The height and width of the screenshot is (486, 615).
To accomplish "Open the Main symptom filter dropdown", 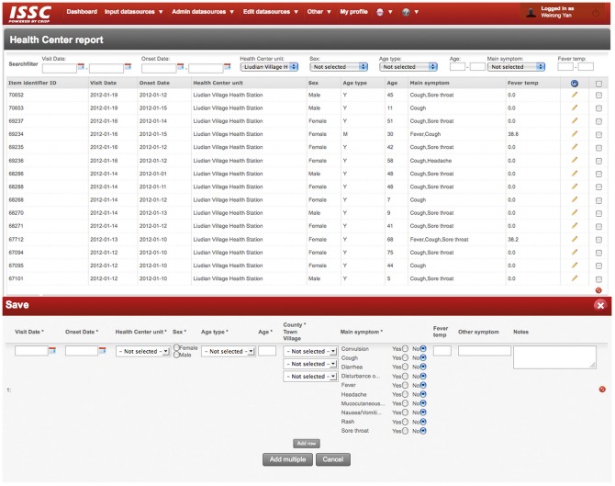I will (x=516, y=67).
